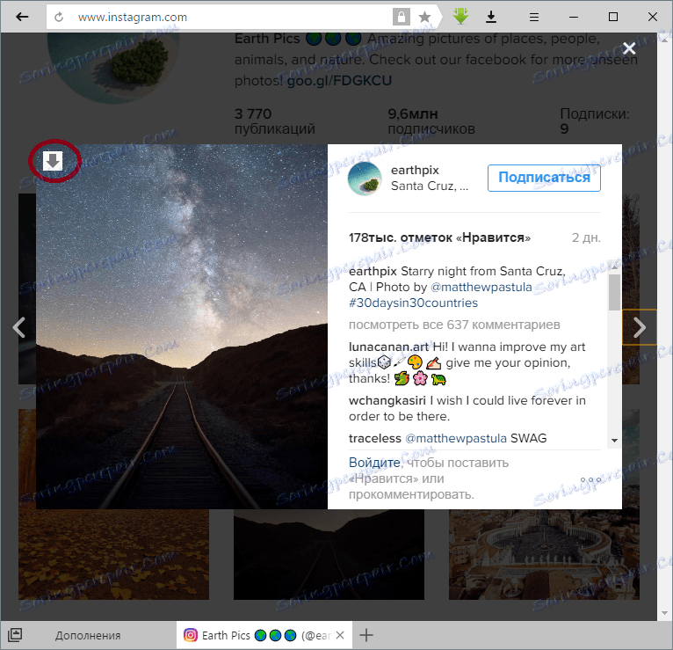The height and width of the screenshot is (650, 673).
Task: View all 637 comments link
Action: point(454,325)
